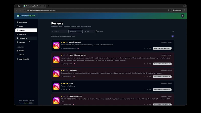Open Apps in the sidebar
201x113 pixels.
[x=26, y=26]
